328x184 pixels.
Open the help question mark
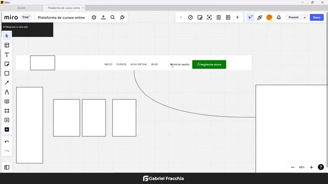(321, 167)
